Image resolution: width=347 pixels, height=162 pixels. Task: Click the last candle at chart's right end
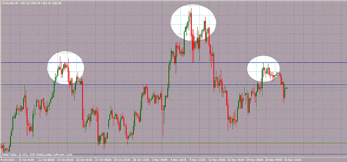pos(286,88)
